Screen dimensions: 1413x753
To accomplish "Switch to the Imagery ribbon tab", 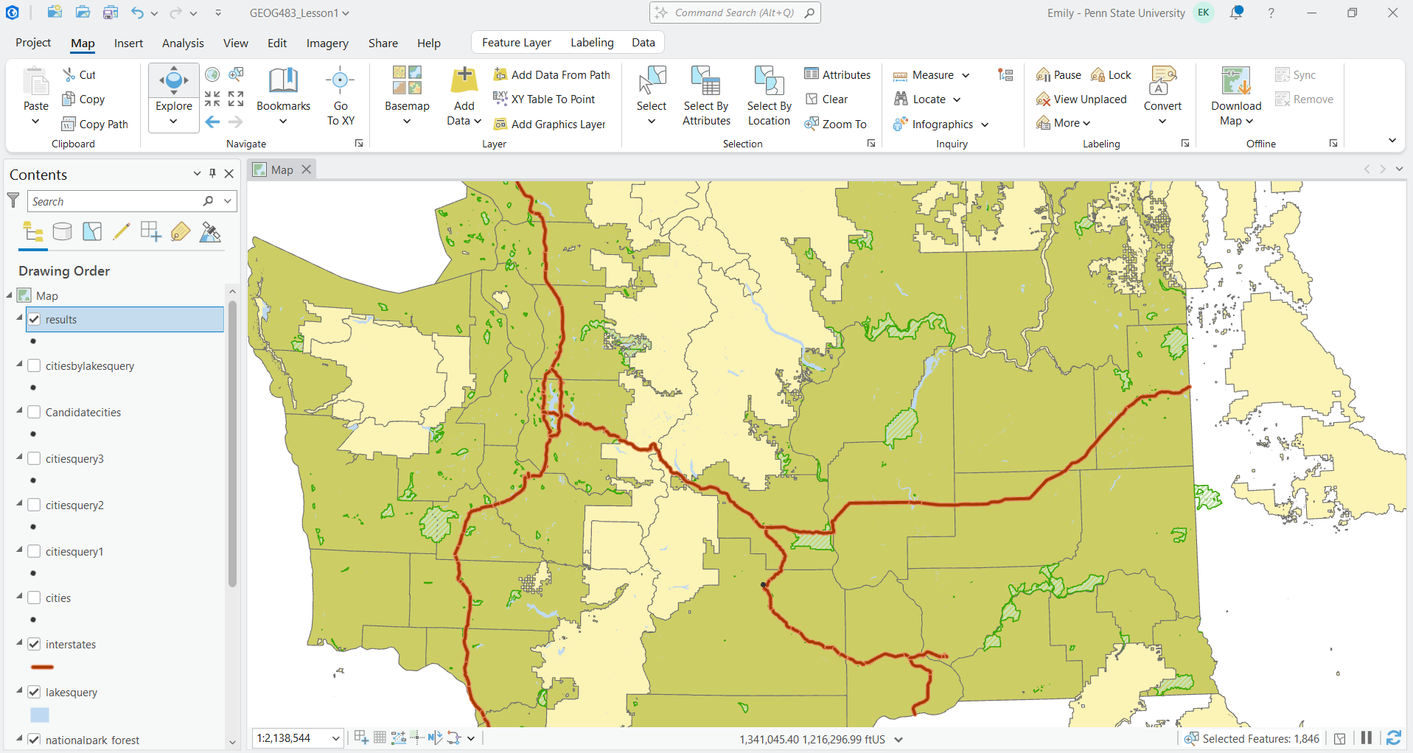I will [327, 43].
